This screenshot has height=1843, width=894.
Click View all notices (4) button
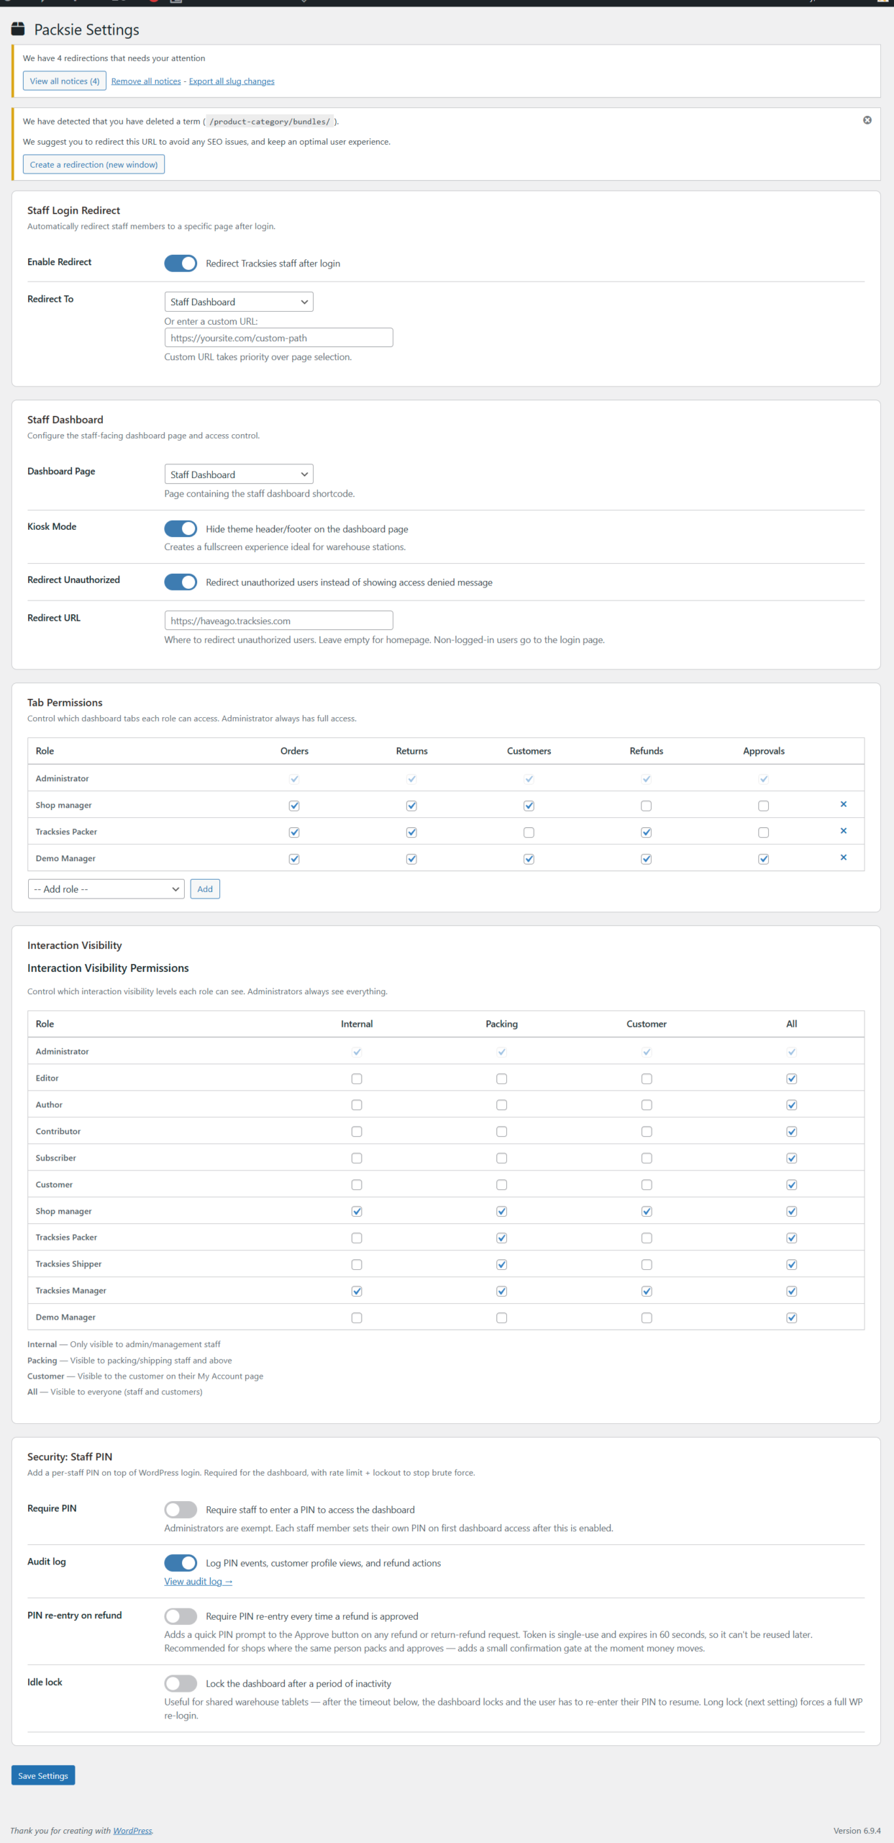click(65, 81)
